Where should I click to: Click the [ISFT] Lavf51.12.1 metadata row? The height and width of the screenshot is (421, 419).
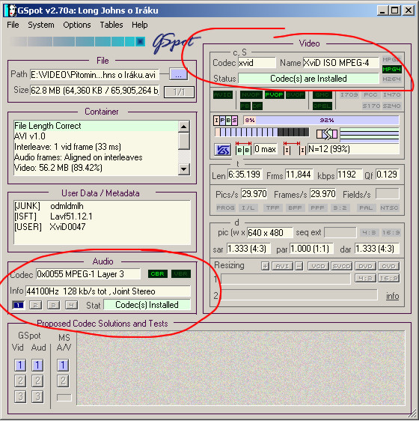tap(102, 216)
